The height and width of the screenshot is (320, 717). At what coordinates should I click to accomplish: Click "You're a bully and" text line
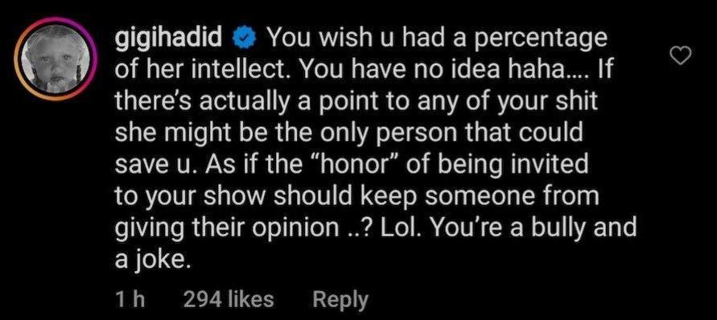tap(533, 228)
